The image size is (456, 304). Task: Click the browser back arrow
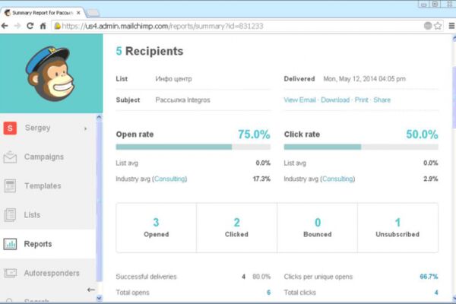(5, 26)
